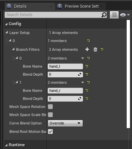Close the Details tab
132x149 pixels.
pyautogui.click(x=51, y=6)
